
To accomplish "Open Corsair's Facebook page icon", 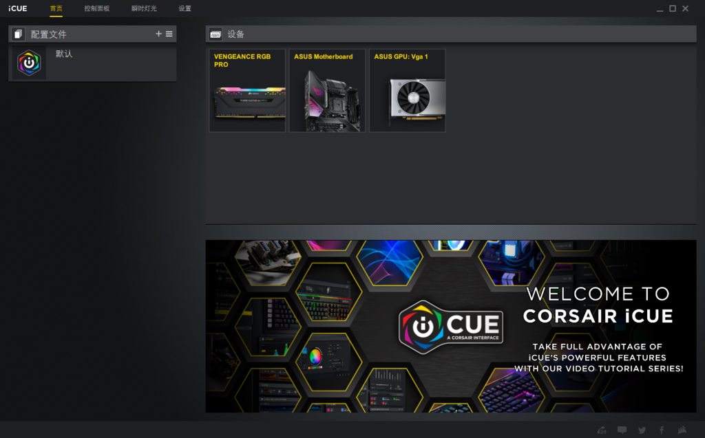I will pyautogui.click(x=662, y=430).
